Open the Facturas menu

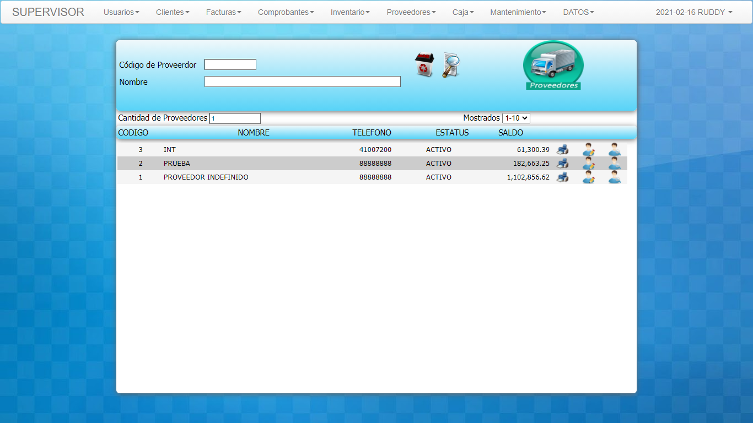click(x=223, y=12)
